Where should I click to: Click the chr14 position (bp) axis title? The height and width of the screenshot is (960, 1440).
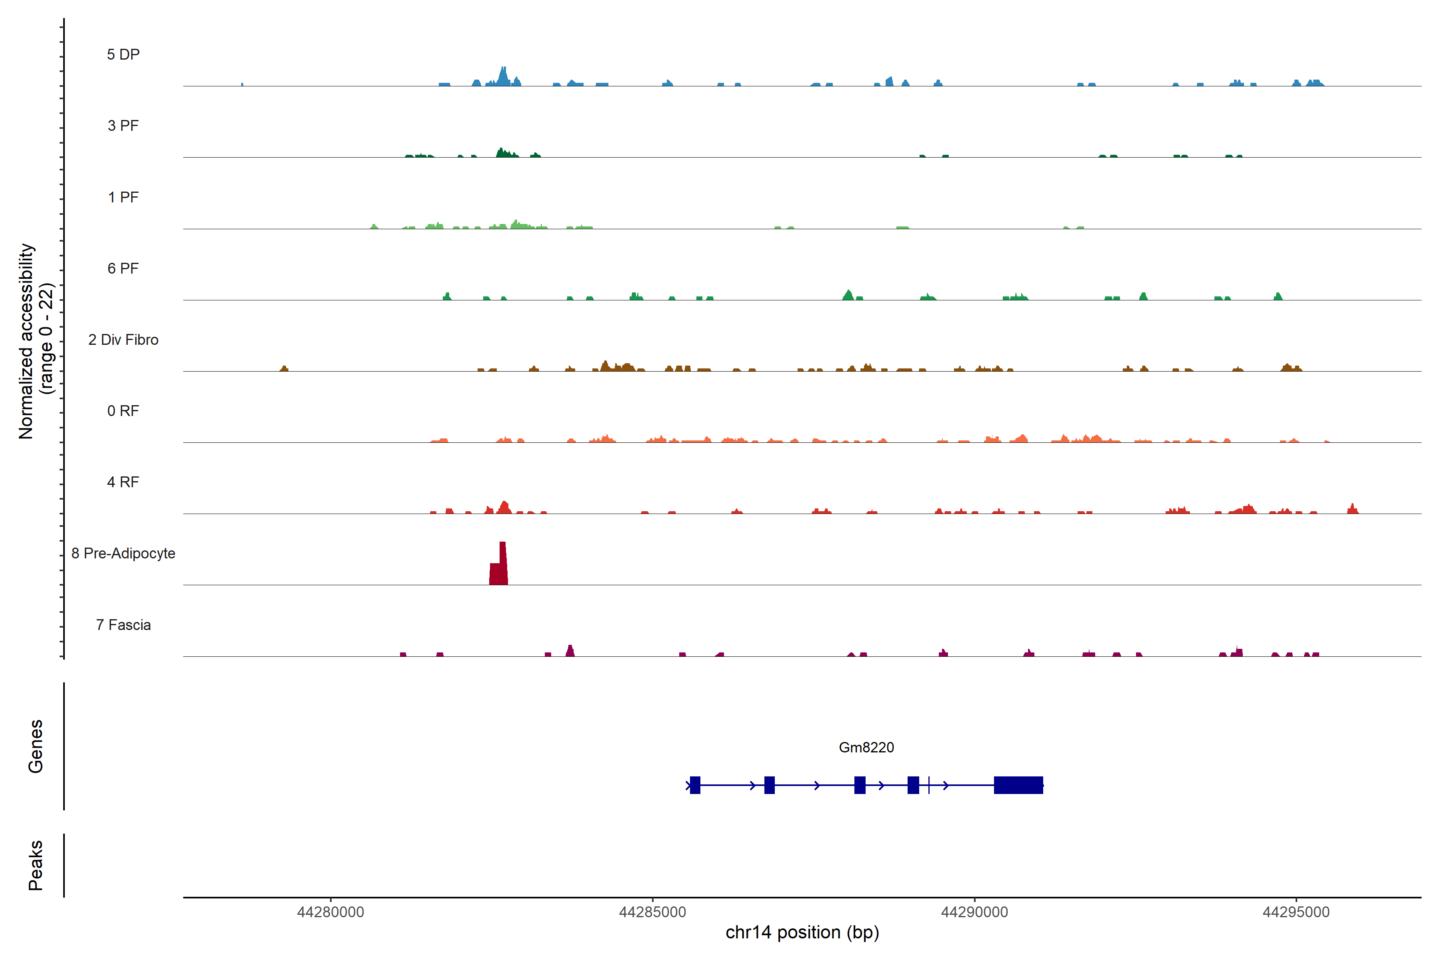pyautogui.click(x=802, y=932)
